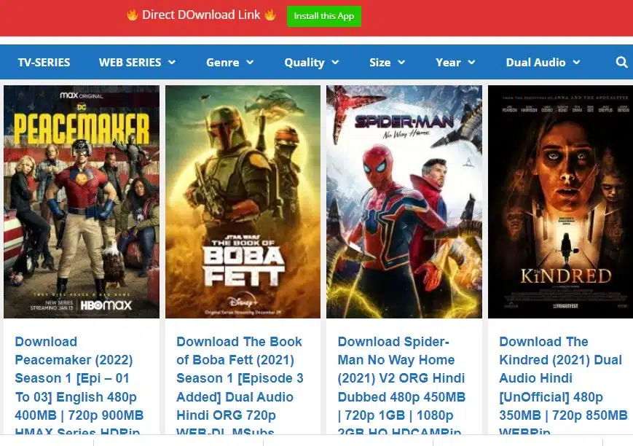This screenshot has width=633, height=446.
Task: Open the Kindred movie poster
Action: (x=560, y=202)
